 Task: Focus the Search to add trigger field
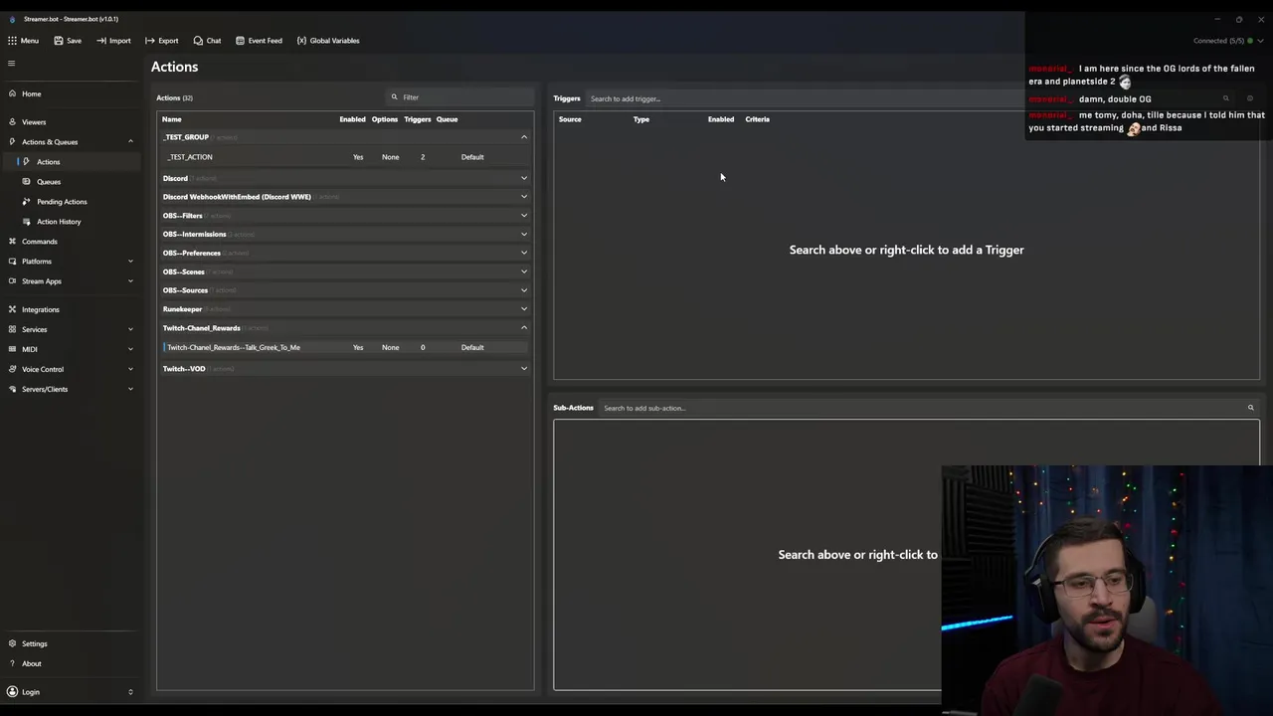pos(806,98)
